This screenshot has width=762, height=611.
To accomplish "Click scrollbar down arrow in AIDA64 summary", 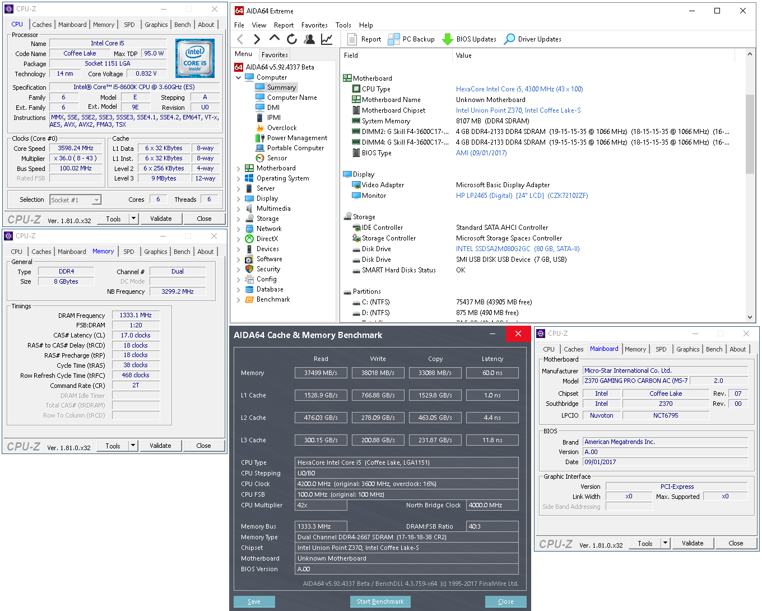I will click(x=750, y=317).
